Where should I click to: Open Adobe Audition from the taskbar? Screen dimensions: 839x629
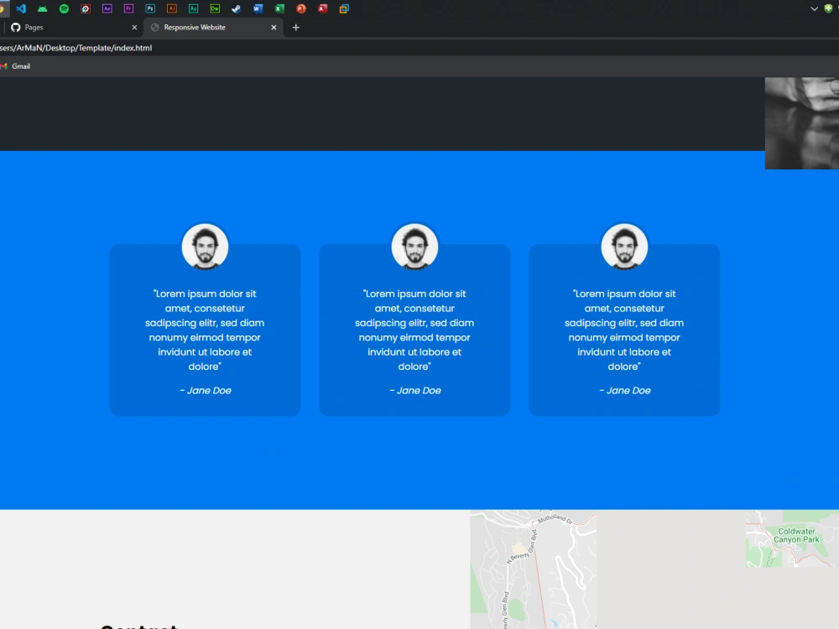193,8
